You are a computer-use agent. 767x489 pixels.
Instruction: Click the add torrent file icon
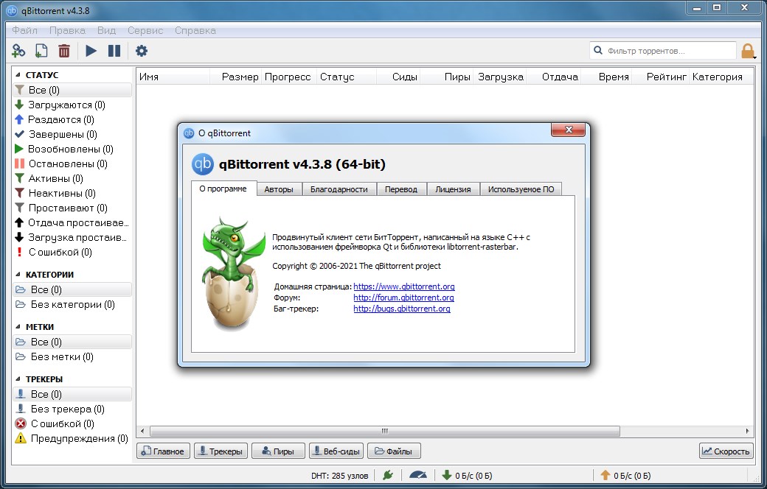tap(41, 51)
